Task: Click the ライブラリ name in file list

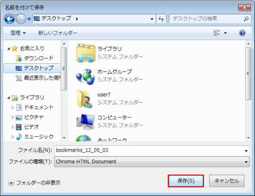Action: (110, 49)
